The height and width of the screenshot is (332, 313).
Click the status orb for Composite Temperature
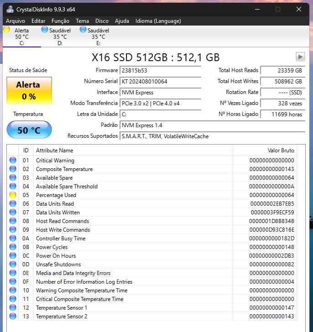(13, 169)
